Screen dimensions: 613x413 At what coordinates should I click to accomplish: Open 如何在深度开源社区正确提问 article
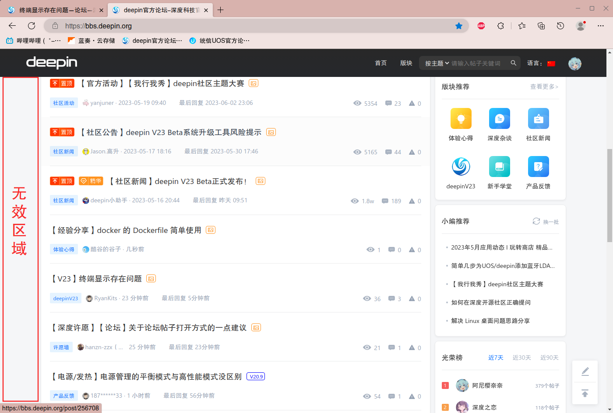[x=491, y=302]
